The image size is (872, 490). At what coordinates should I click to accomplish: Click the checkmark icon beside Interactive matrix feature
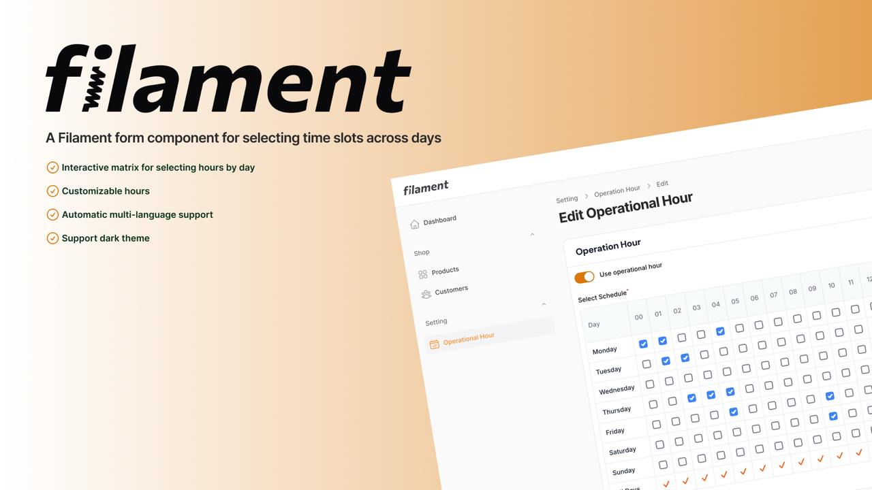click(x=52, y=167)
